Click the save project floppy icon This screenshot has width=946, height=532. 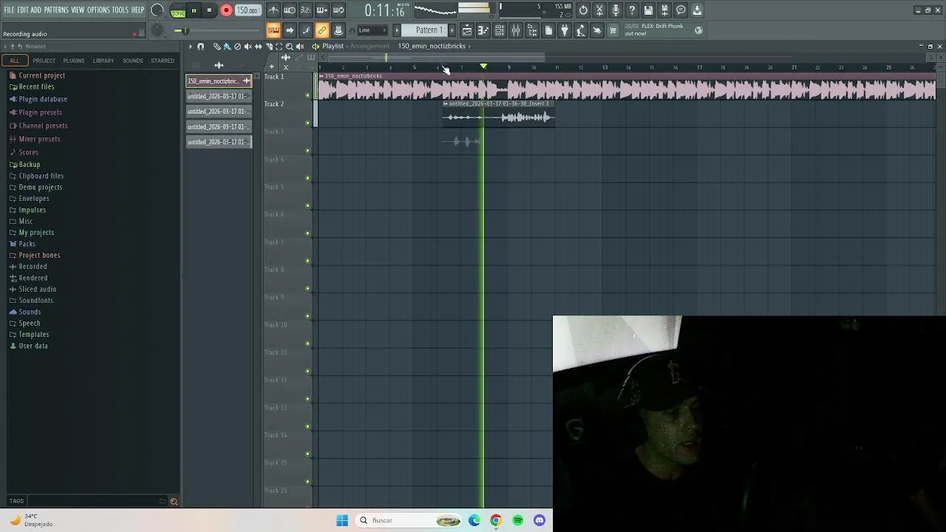pyautogui.click(x=648, y=10)
